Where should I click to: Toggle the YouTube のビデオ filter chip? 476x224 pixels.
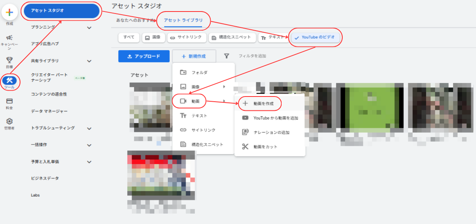coord(315,37)
